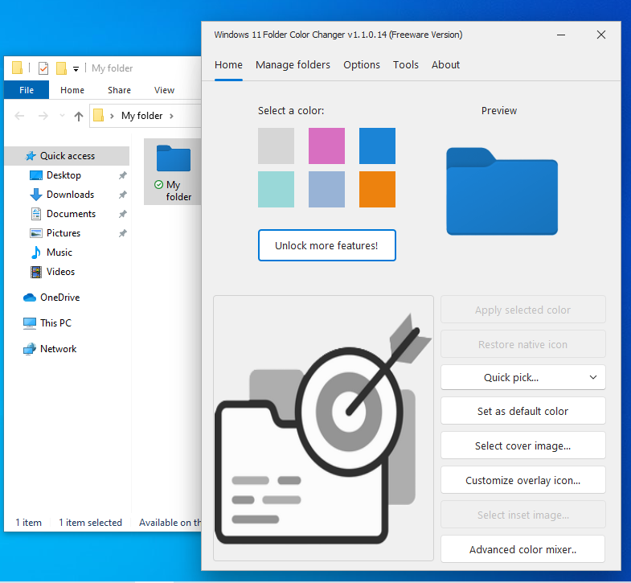Click the Unlock more features button
This screenshot has height=583, width=631.
[x=326, y=245]
